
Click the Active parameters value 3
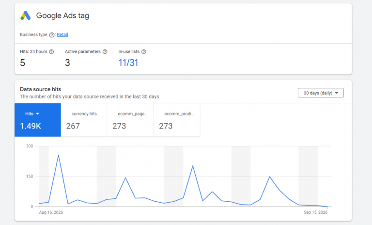(x=67, y=63)
